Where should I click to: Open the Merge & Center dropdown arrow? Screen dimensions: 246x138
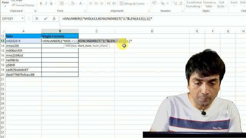point(148,3)
